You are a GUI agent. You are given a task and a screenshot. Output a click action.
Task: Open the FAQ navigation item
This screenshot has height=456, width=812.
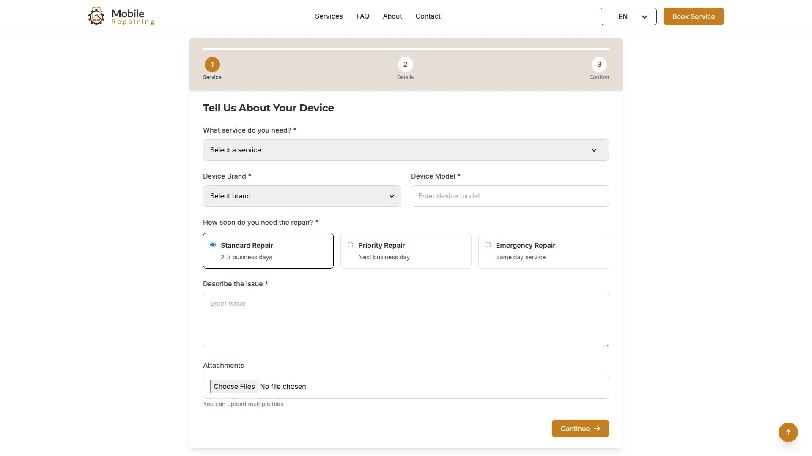[x=362, y=16]
